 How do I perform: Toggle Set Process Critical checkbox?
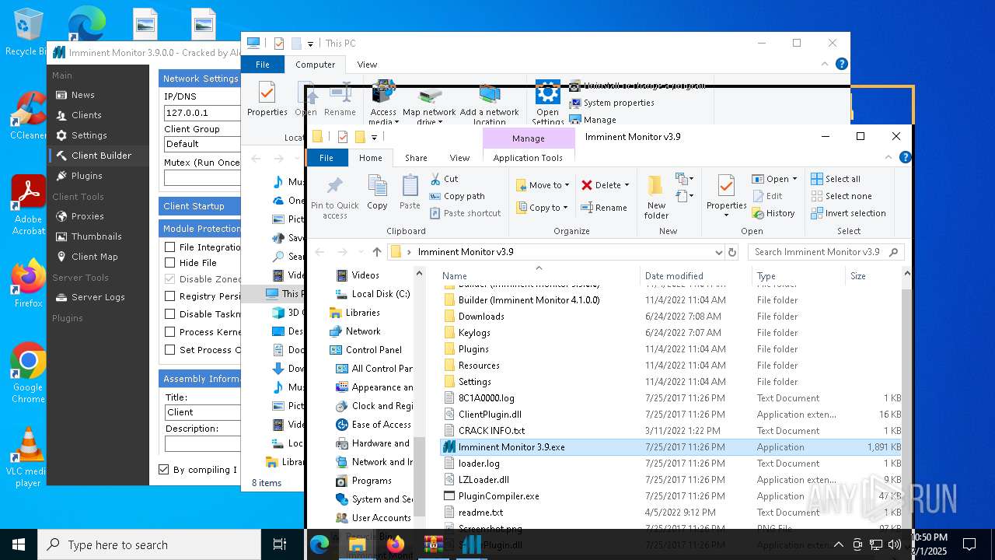click(x=169, y=349)
